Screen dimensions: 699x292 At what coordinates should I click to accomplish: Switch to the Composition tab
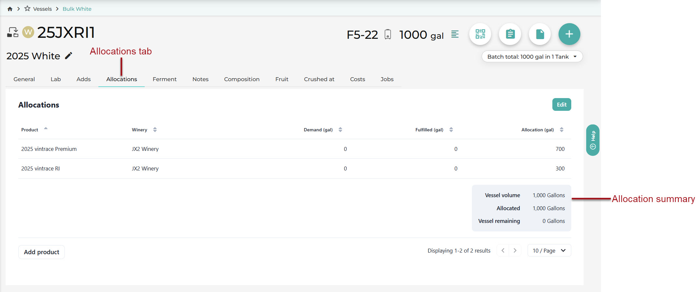click(x=242, y=79)
